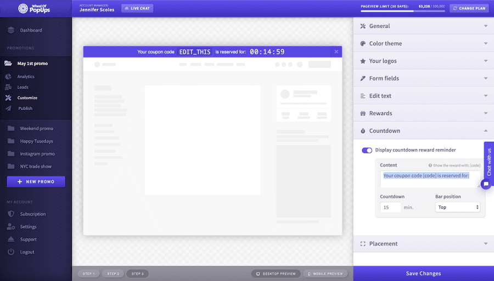Click the Save Changes button
494x281 pixels.
[x=423, y=273]
